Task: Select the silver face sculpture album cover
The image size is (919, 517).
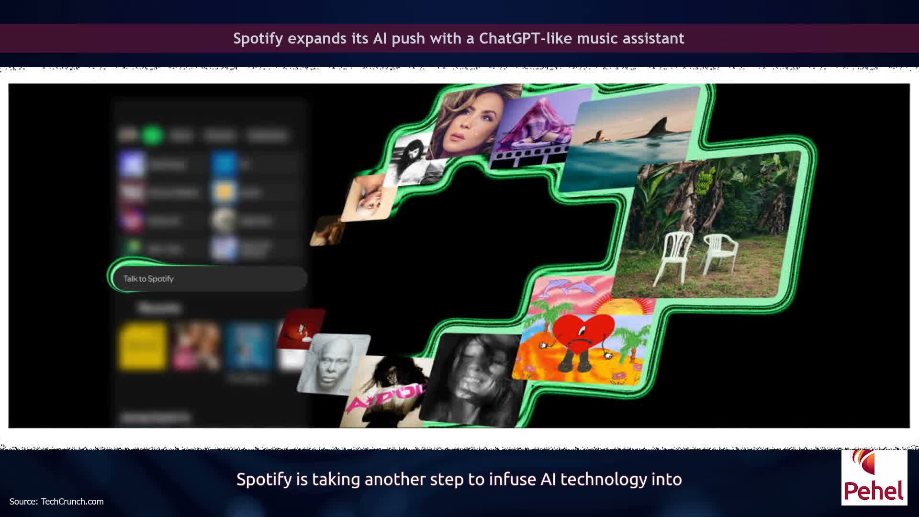Action: 333,364
